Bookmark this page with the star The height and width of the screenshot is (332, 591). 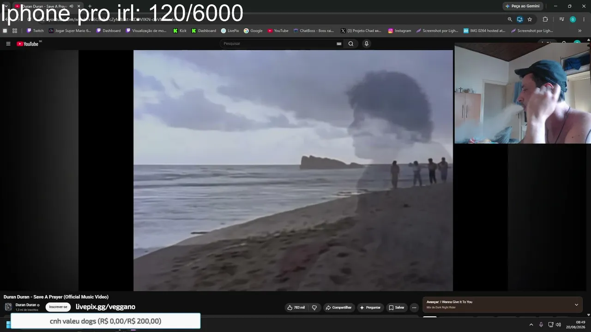click(530, 19)
